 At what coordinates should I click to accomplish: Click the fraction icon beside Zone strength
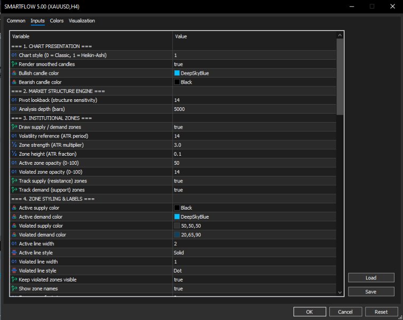14,145
